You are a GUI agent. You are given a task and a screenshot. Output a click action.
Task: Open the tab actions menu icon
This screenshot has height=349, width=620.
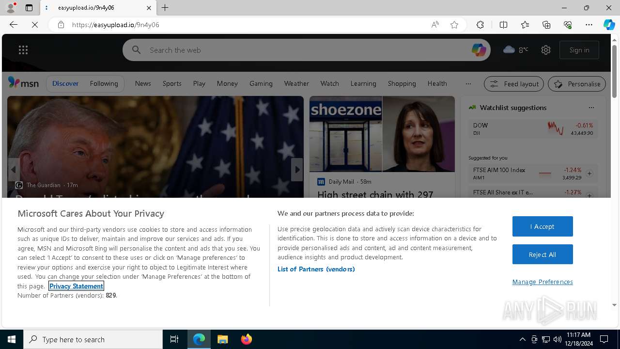(29, 8)
